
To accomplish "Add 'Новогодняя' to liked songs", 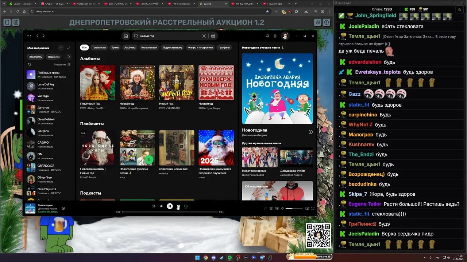I will (x=310, y=132).
